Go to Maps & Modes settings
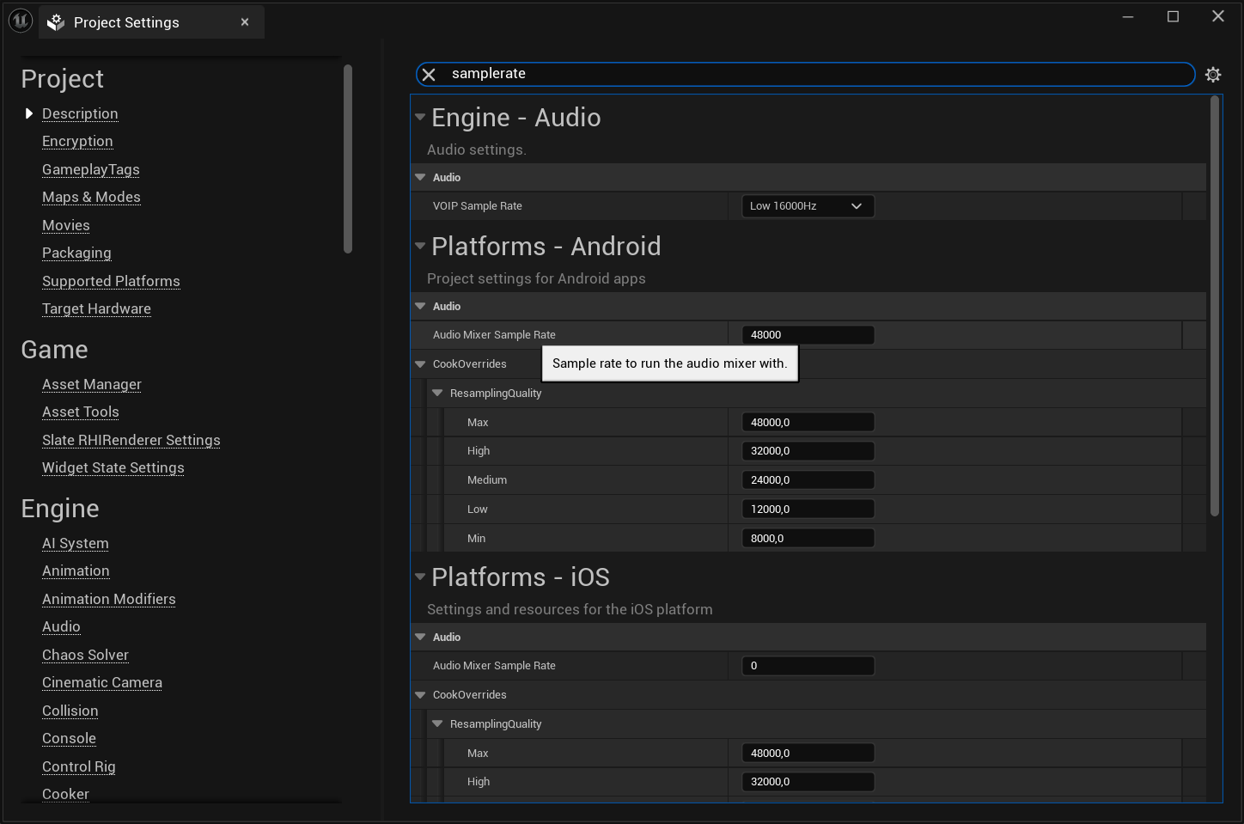Screen dimensions: 1244x824 tap(91, 197)
